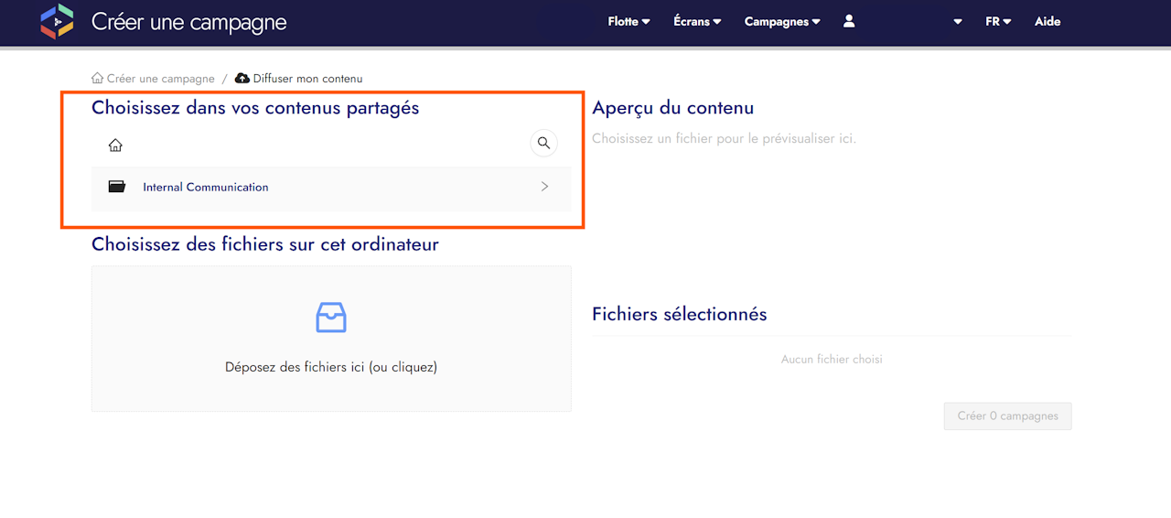Expand the account dropdown arrow beside the user icon
This screenshot has height=518, width=1171.
(958, 22)
